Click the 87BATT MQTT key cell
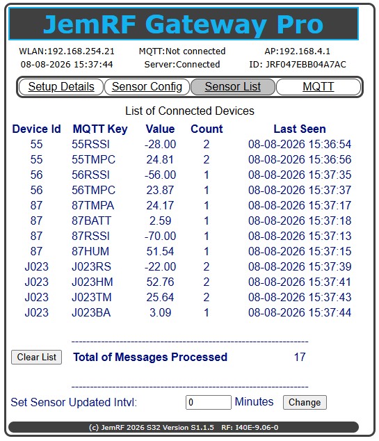379x441 pixels. (x=92, y=220)
